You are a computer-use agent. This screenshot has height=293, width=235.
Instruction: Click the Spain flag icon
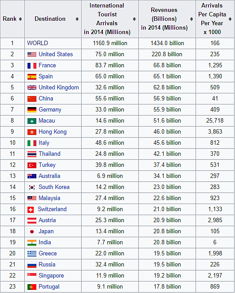pos(32,77)
